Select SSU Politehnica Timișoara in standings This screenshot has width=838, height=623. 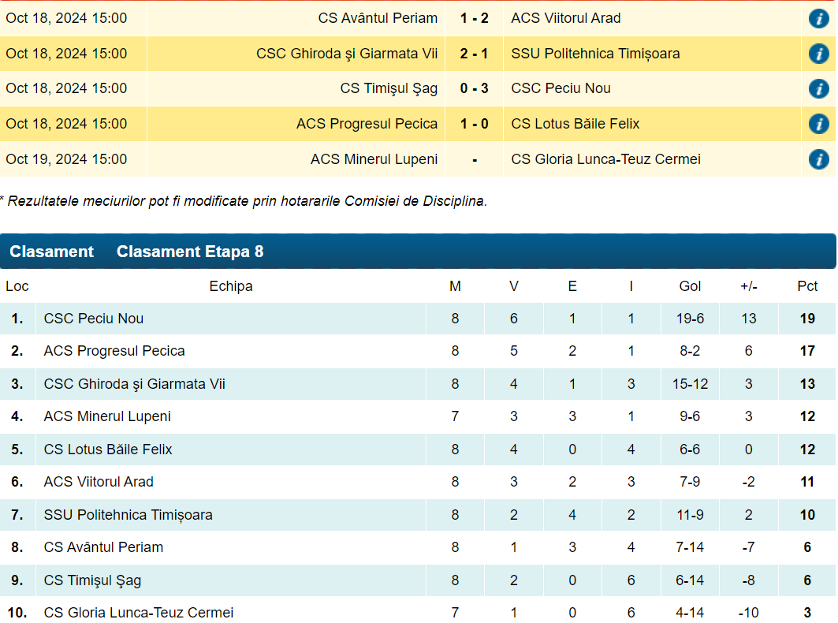(128, 515)
